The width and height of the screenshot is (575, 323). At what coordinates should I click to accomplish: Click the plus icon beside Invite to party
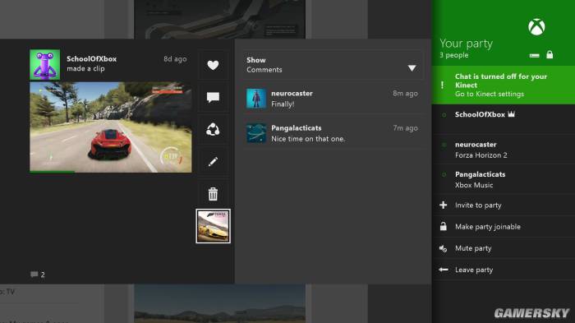coord(444,205)
